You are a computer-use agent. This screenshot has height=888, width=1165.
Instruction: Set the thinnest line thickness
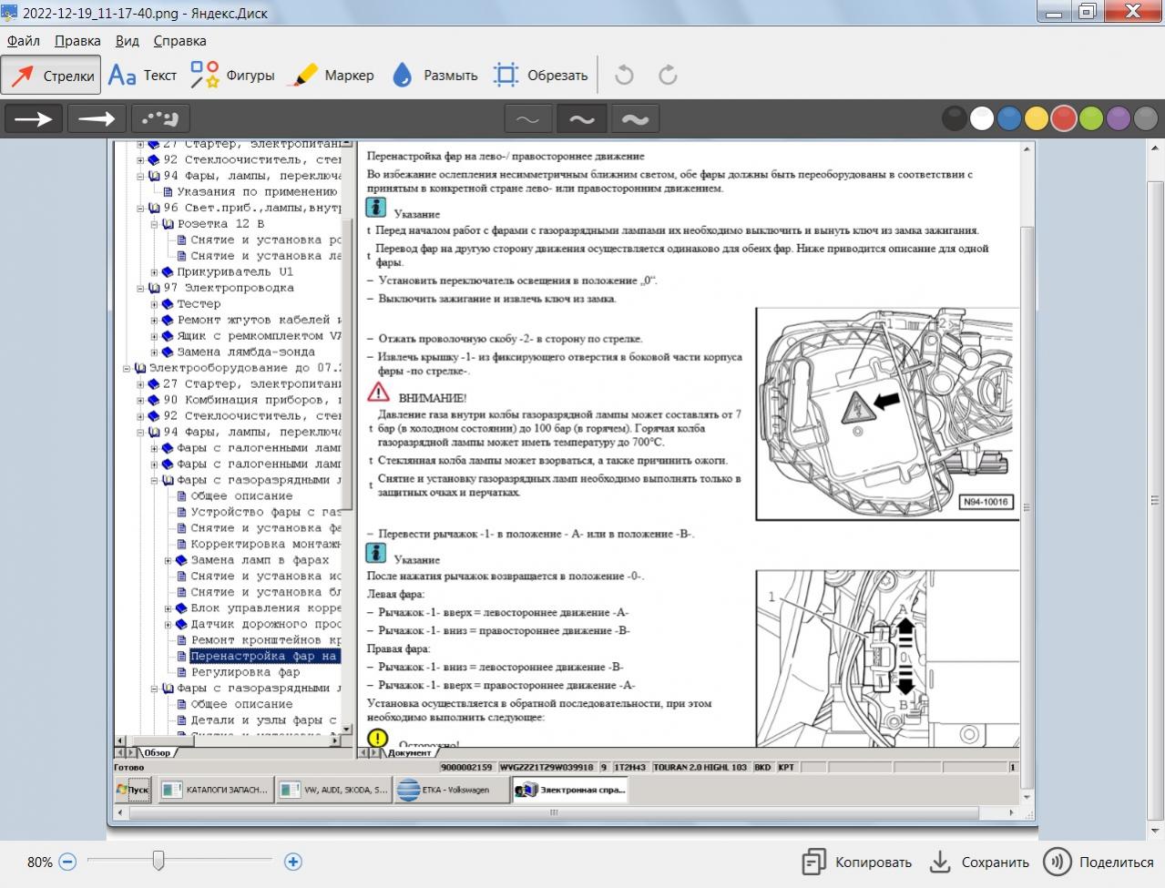point(527,119)
